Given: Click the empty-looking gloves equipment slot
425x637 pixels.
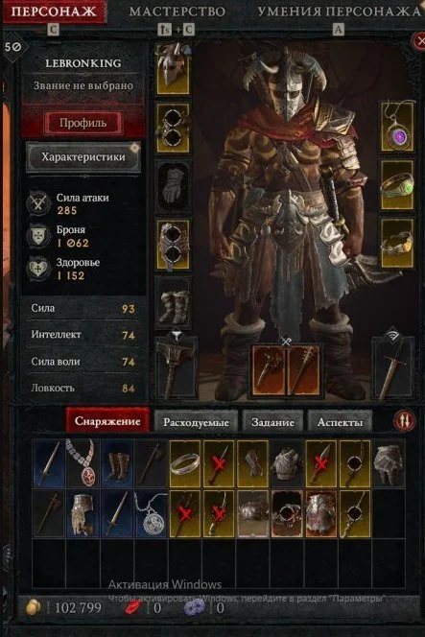Looking at the screenshot, I should 173,186.
